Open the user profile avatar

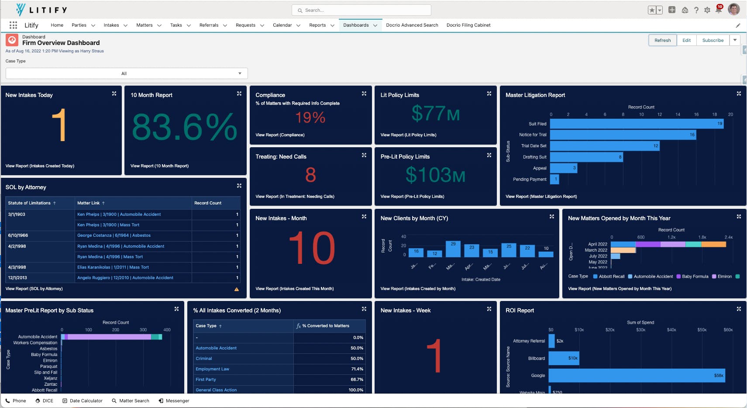(x=734, y=10)
